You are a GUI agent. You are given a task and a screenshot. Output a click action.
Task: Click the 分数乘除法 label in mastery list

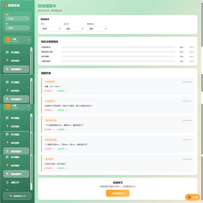pyautogui.click(x=46, y=47)
